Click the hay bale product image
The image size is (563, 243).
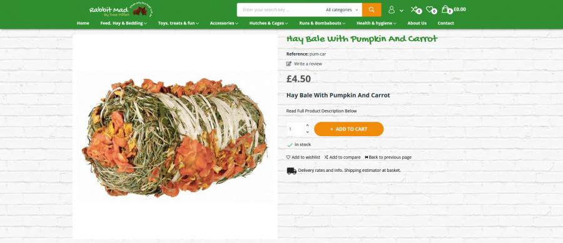(x=175, y=137)
